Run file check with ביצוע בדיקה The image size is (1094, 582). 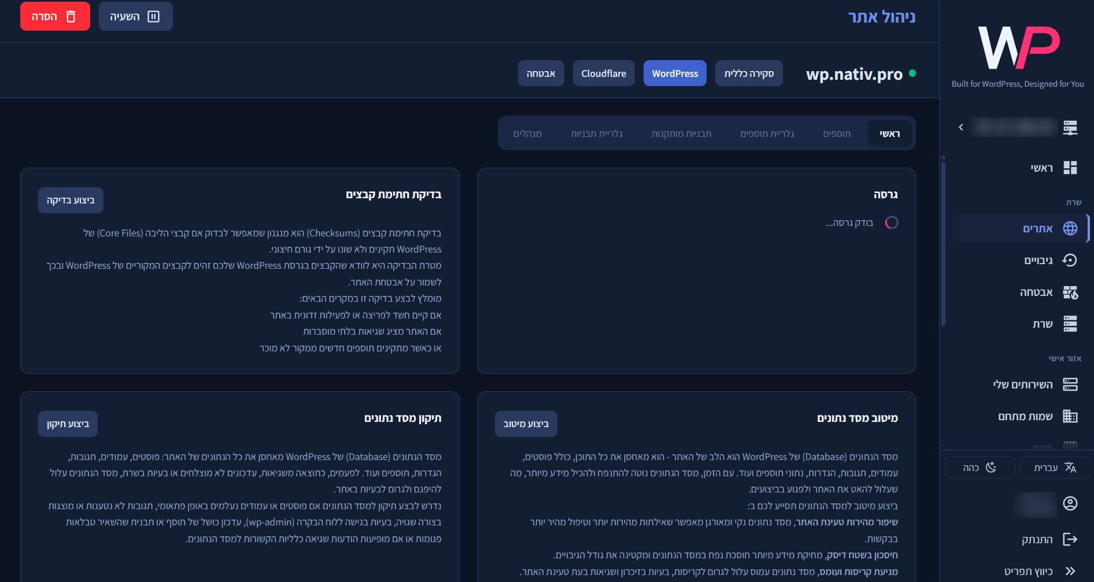pos(71,200)
